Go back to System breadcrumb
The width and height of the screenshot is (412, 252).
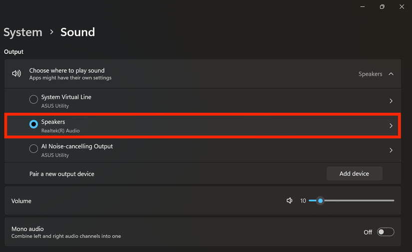(x=23, y=32)
